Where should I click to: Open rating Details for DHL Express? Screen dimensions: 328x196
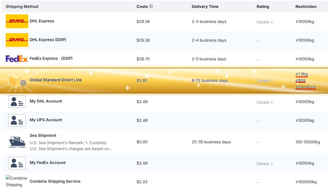[x=265, y=22]
